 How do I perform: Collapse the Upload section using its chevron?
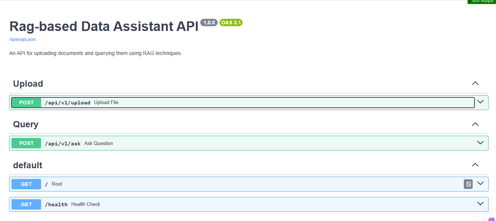(x=475, y=84)
